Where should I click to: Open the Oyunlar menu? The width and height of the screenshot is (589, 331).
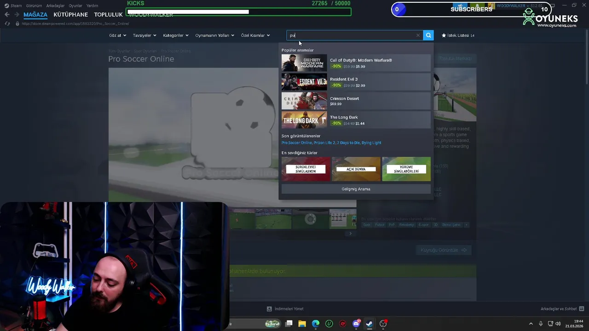click(x=75, y=6)
